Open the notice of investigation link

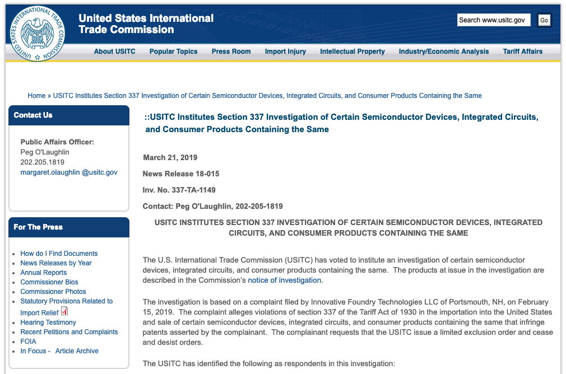284,280
